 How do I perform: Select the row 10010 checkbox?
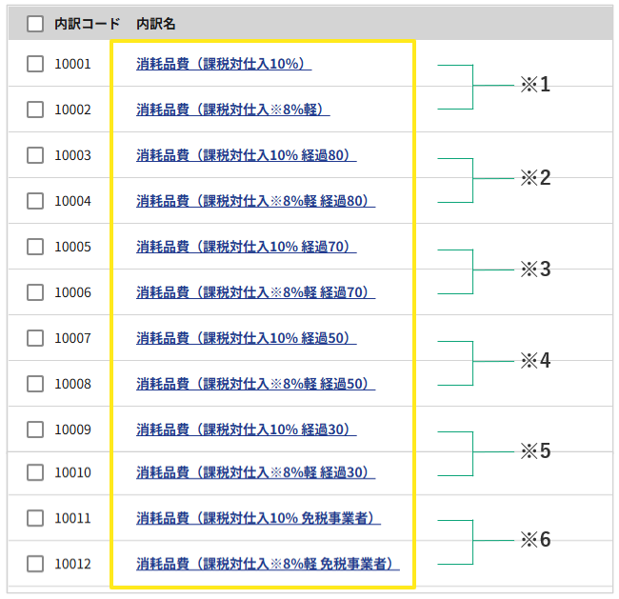click(x=35, y=472)
